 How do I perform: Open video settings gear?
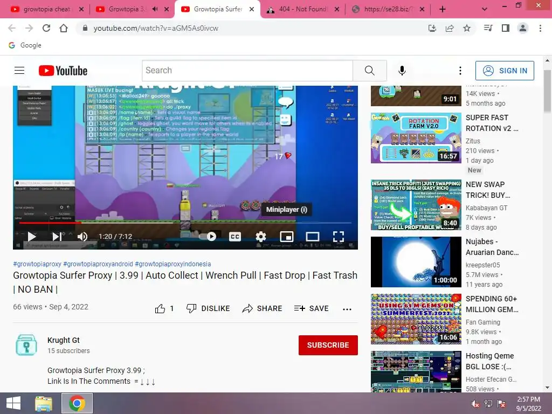(x=261, y=236)
